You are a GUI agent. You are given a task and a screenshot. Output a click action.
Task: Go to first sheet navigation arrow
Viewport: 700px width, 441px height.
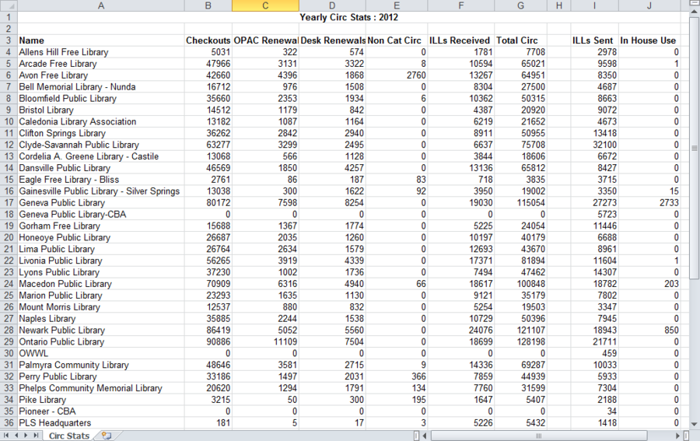point(5,436)
